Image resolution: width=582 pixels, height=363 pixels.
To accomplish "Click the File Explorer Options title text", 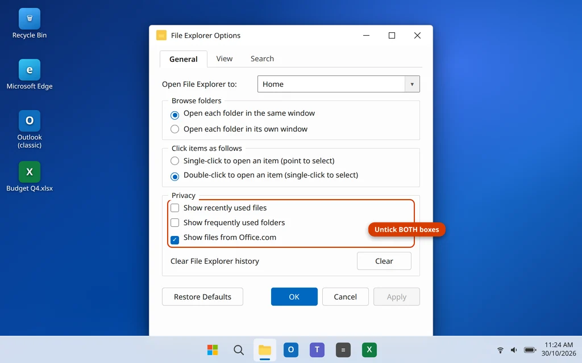I will click(x=206, y=36).
